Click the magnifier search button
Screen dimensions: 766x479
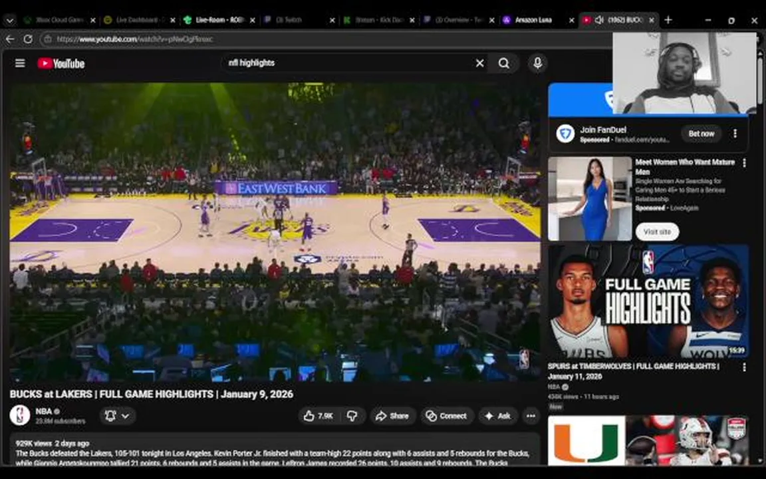click(503, 63)
